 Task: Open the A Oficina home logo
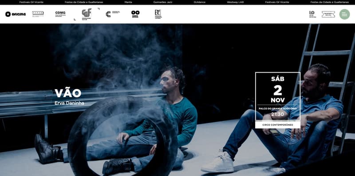point(16,14)
